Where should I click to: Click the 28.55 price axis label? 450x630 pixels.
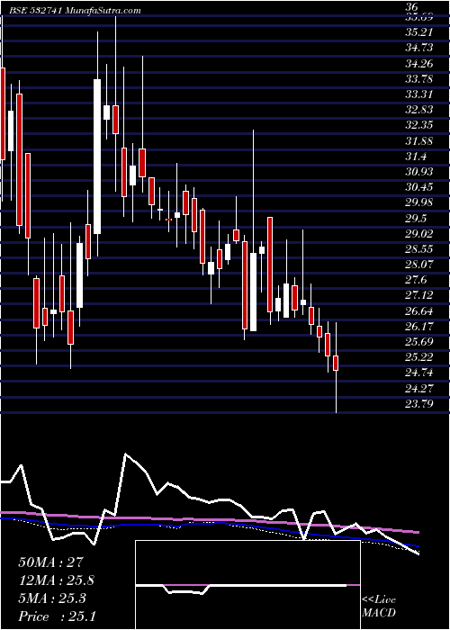pos(418,249)
